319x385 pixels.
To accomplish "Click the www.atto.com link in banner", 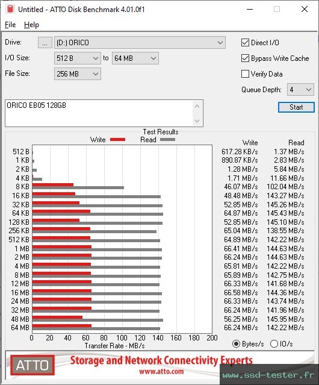I will point(161,371).
